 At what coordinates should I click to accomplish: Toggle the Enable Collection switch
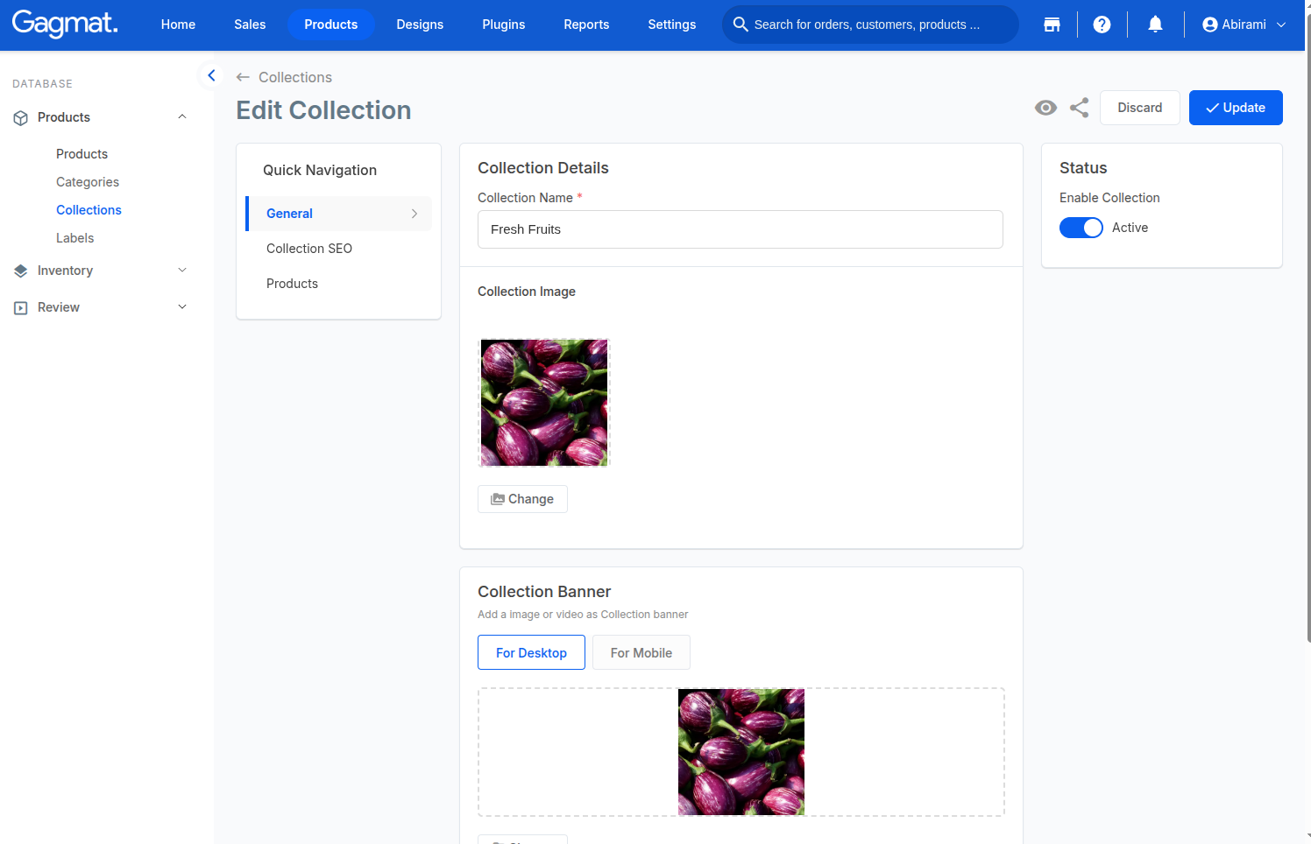(1081, 228)
